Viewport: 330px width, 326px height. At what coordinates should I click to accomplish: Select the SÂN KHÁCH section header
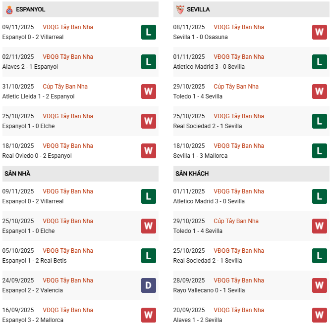[x=192, y=174]
